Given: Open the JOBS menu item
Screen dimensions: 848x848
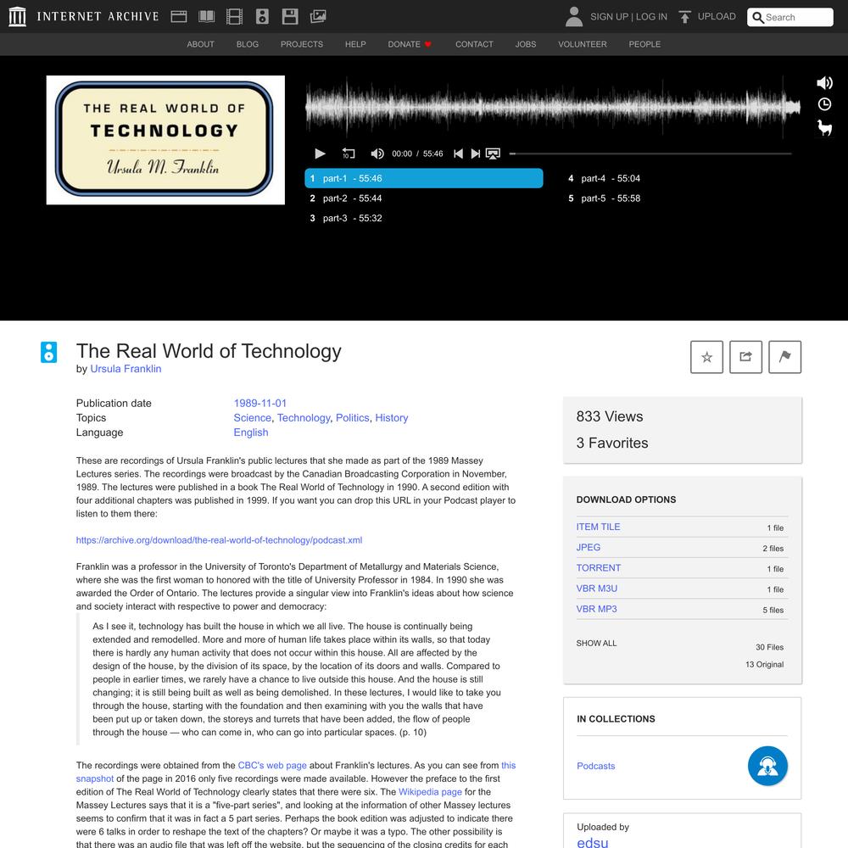Looking at the screenshot, I should point(526,44).
